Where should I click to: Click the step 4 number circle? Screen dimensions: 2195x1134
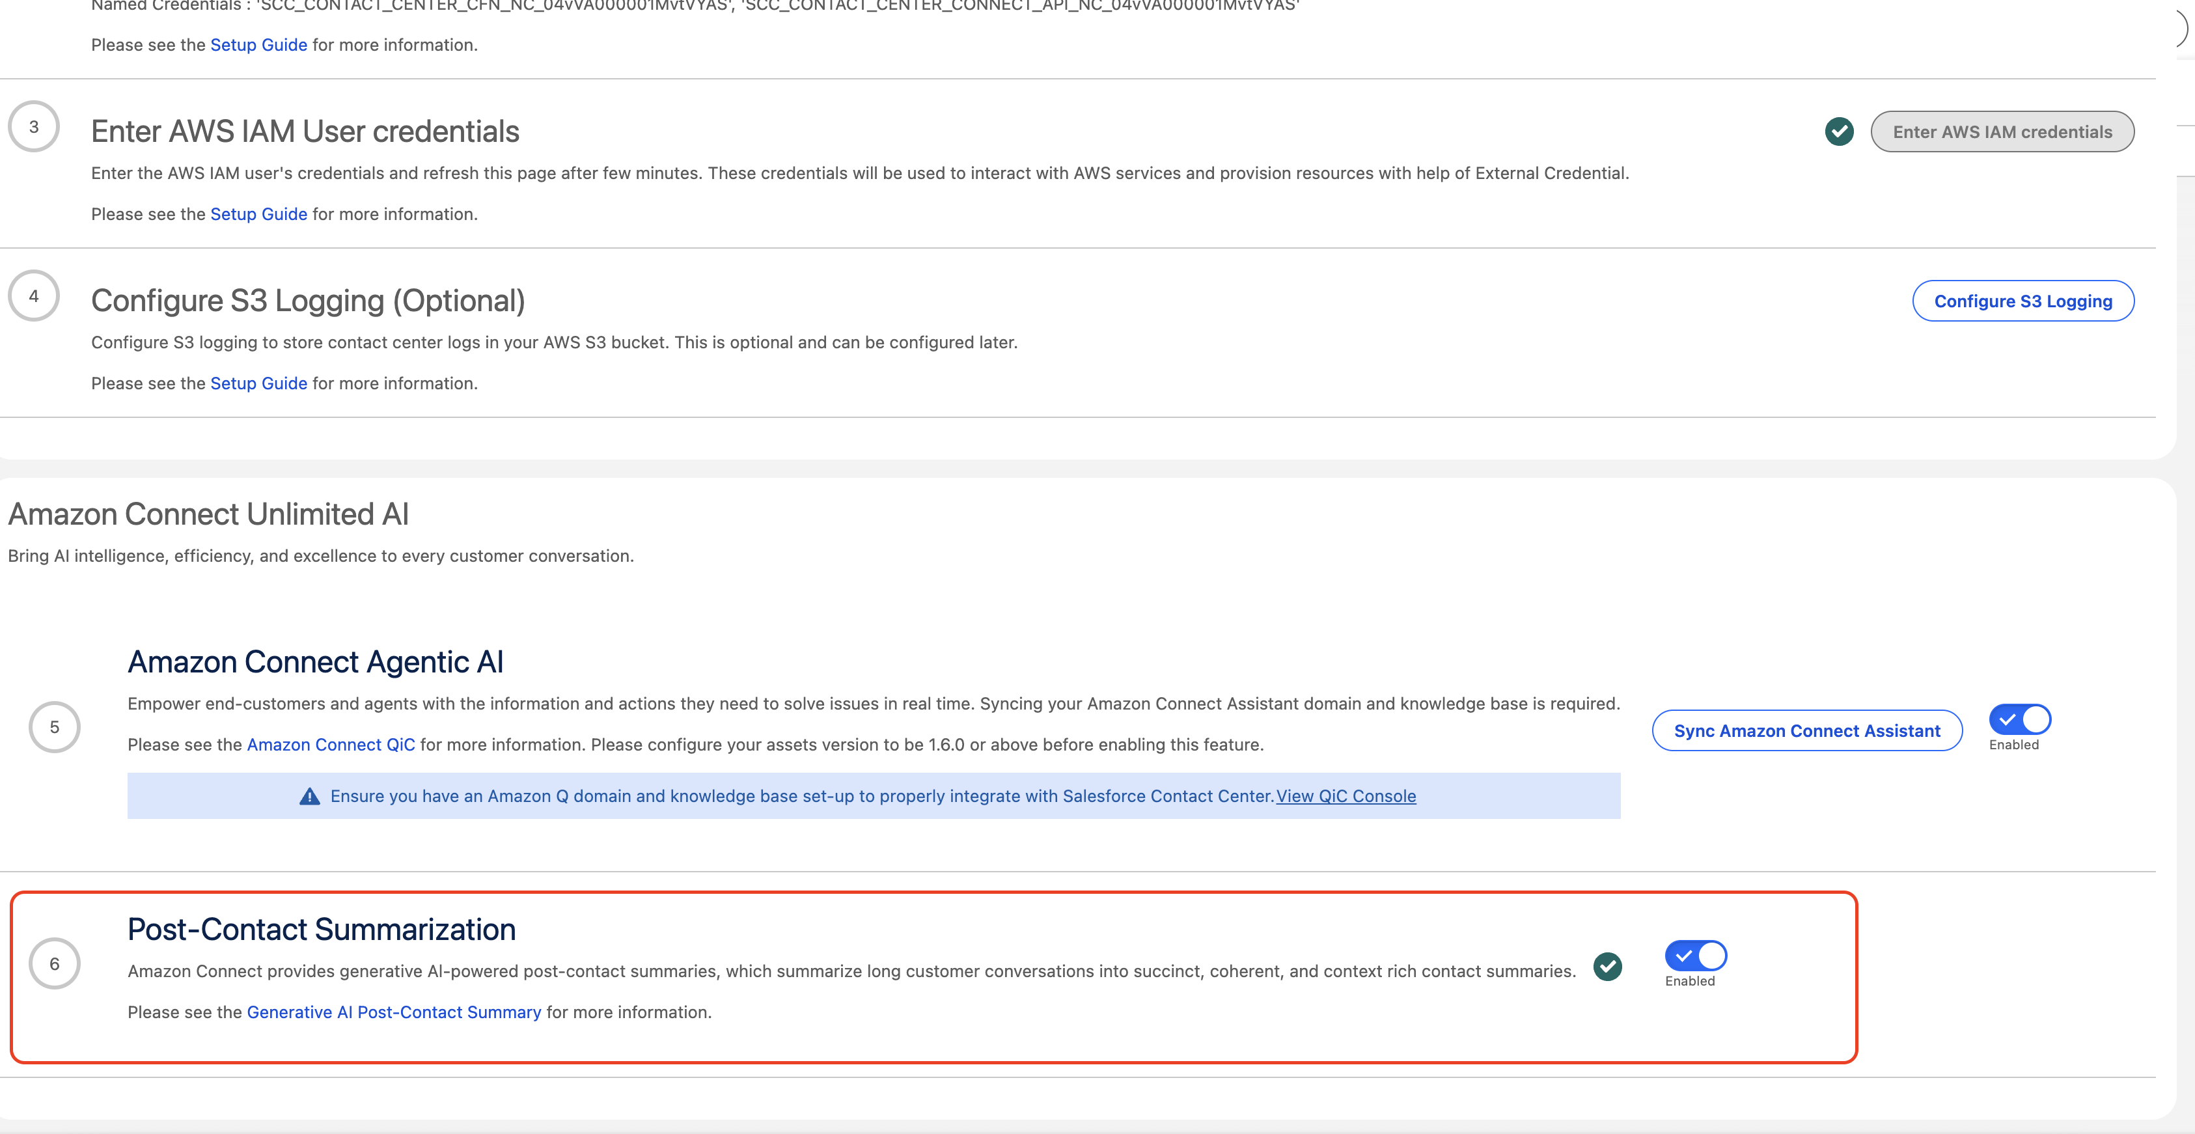tap(33, 296)
